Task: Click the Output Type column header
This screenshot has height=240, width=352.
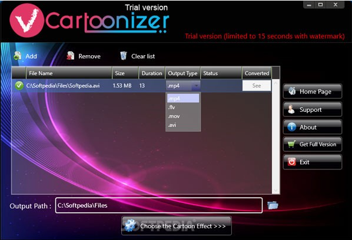Action: point(182,73)
